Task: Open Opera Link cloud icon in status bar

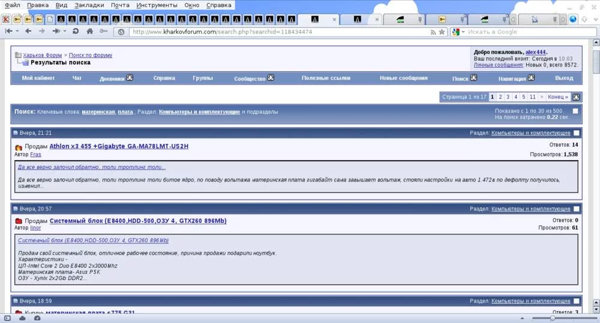Action: pos(22,318)
